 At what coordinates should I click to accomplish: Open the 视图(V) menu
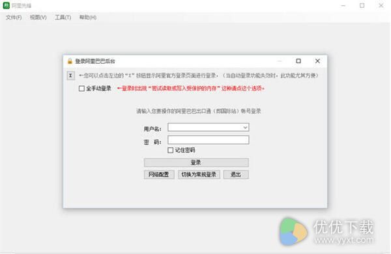[38, 18]
